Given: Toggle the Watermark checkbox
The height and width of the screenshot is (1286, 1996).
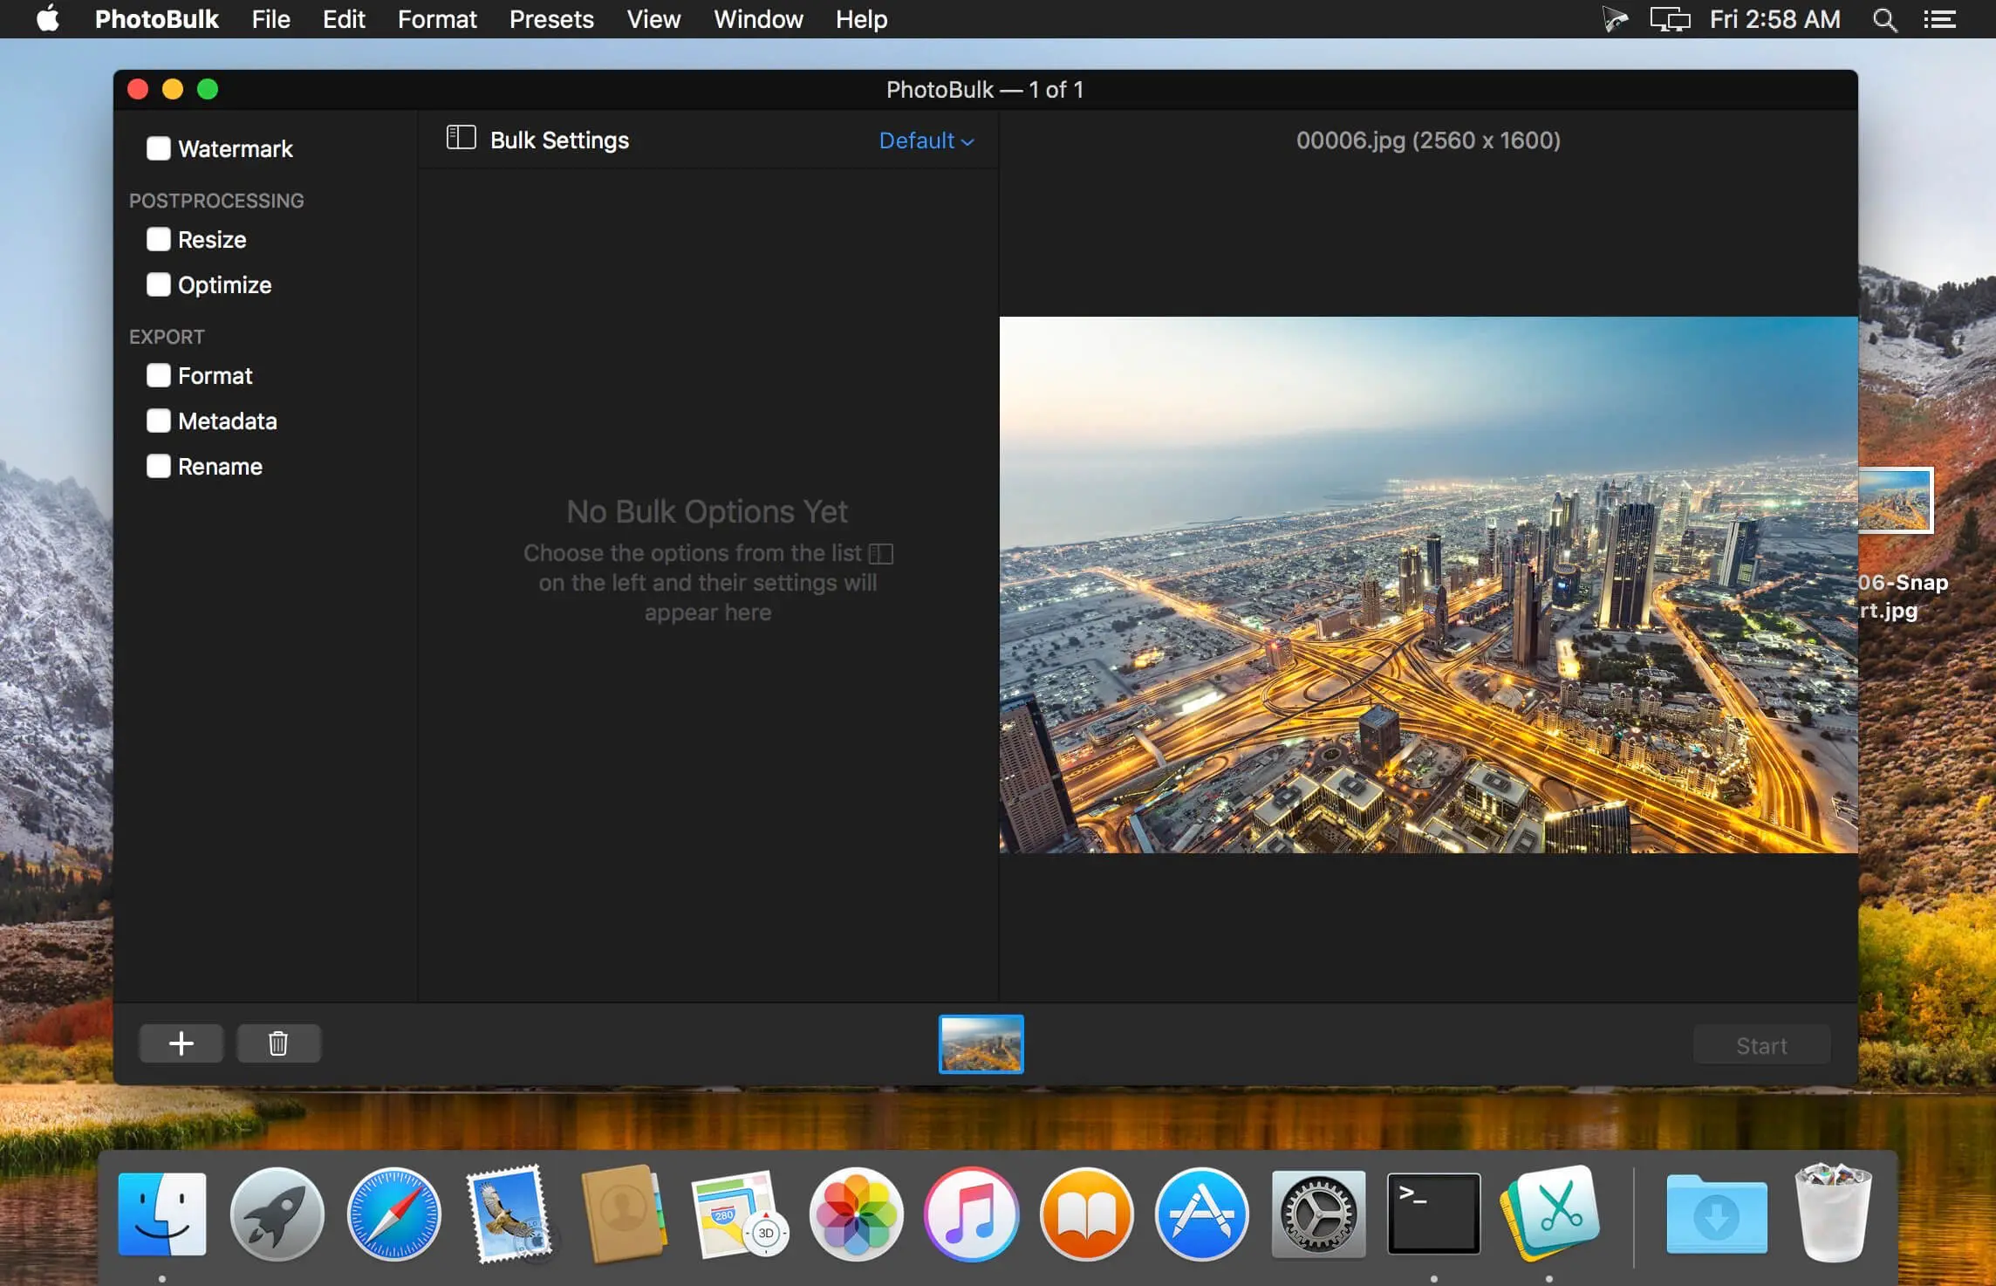Looking at the screenshot, I should click(x=157, y=148).
